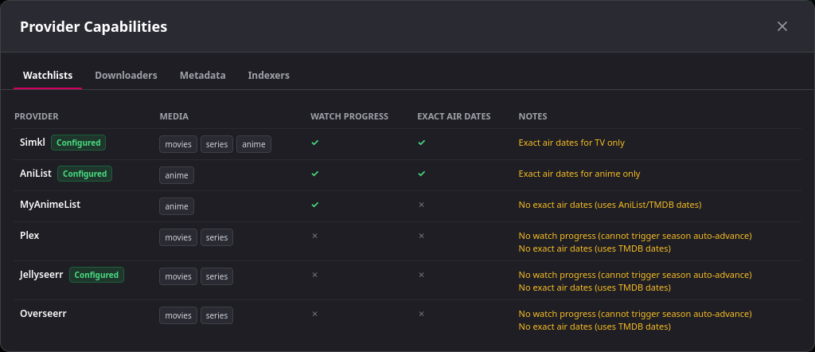Click the series tag in Jellyseerr row
This screenshot has height=352, width=815.
point(216,276)
